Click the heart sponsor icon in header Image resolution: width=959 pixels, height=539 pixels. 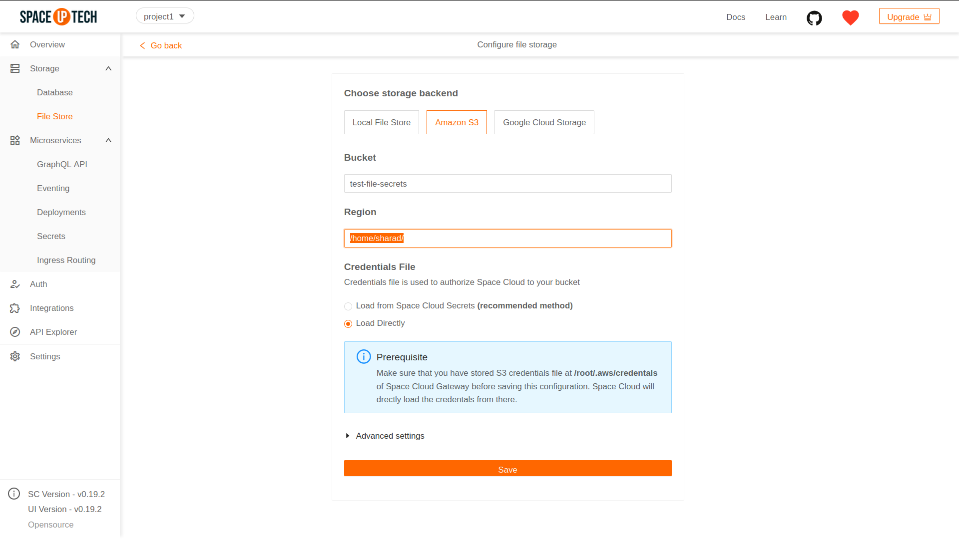(x=850, y=18)
